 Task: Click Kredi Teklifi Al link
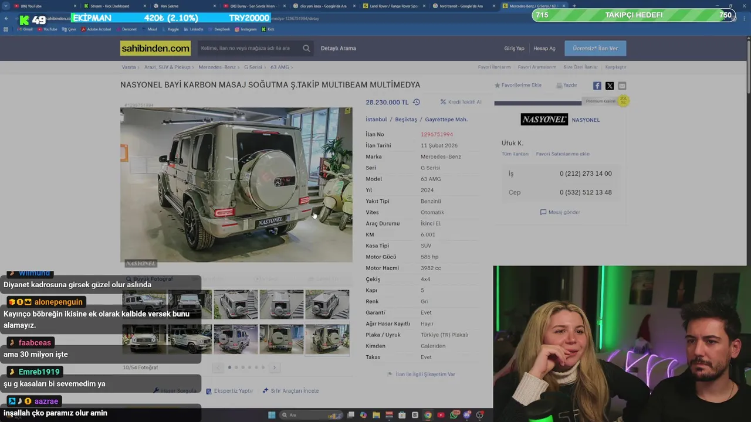tap(461, 102)
